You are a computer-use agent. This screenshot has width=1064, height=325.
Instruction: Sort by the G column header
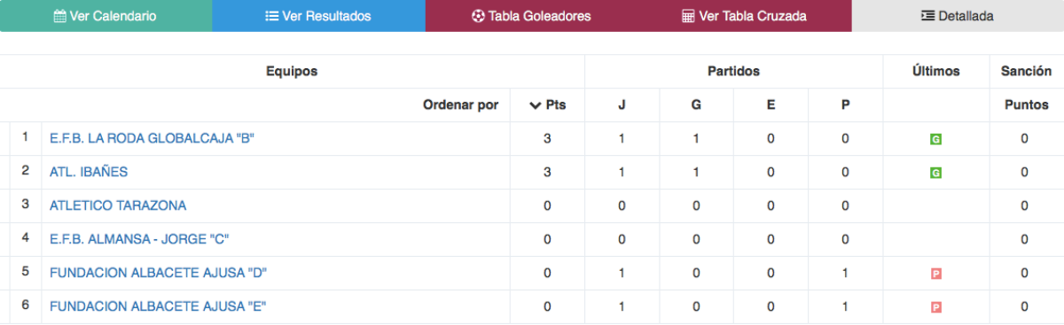696,105
